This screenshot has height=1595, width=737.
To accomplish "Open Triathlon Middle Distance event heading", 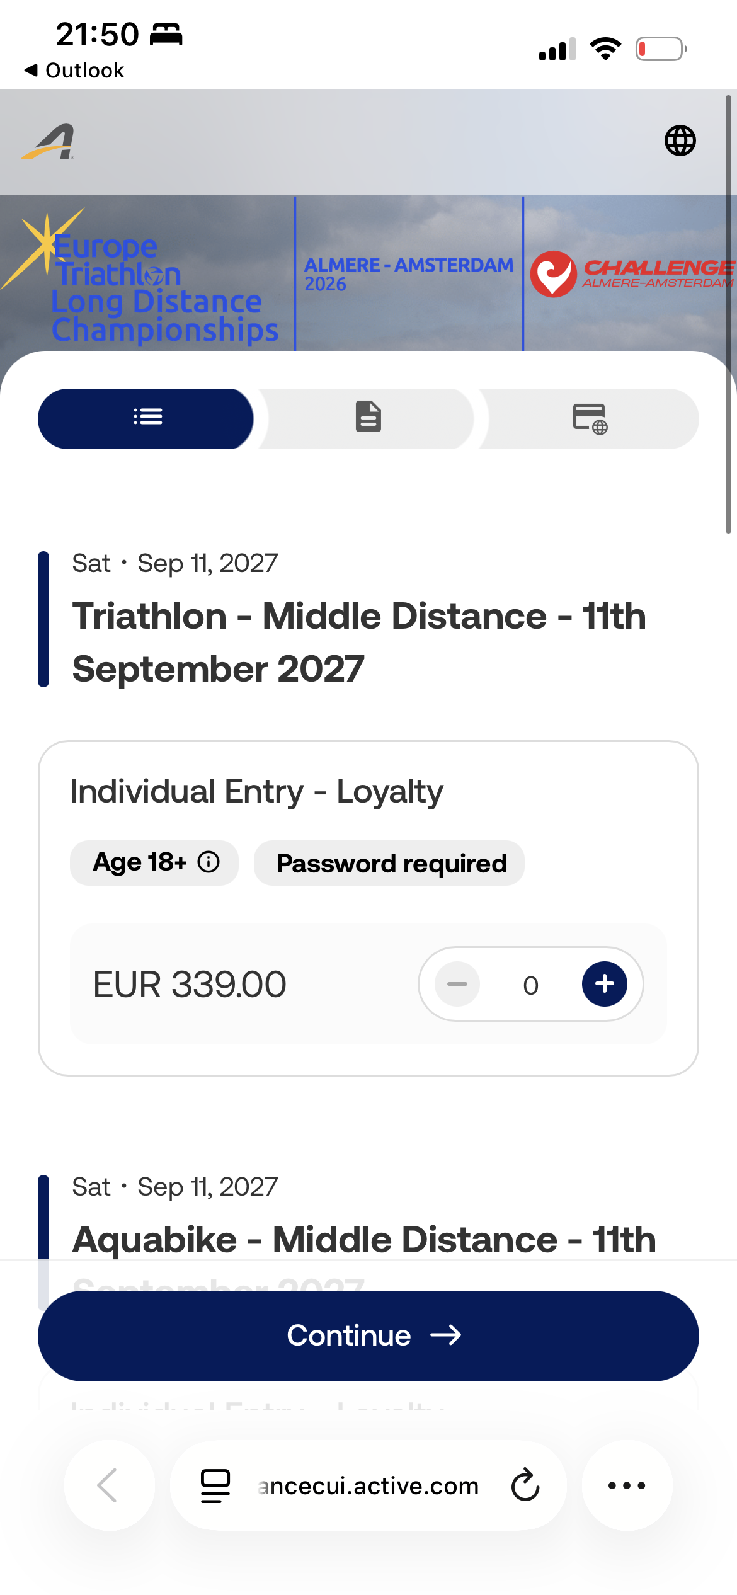I will click(x=359, y=642).
